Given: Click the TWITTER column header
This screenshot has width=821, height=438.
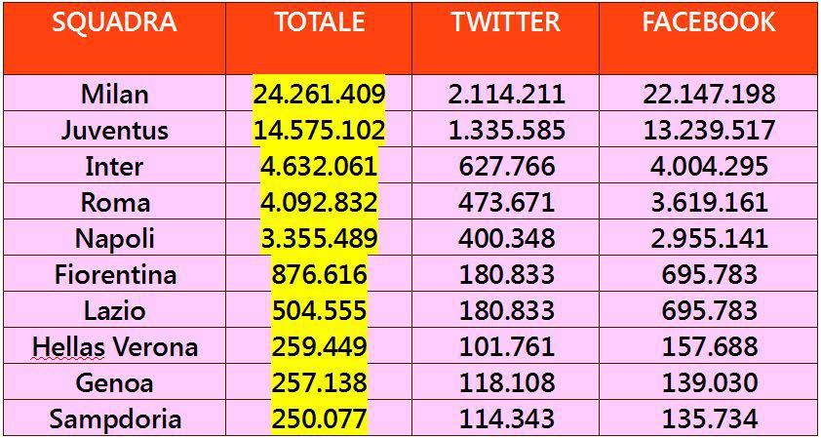Looking at the screenshot, I should pyautogui.click(x=505, y=22).
